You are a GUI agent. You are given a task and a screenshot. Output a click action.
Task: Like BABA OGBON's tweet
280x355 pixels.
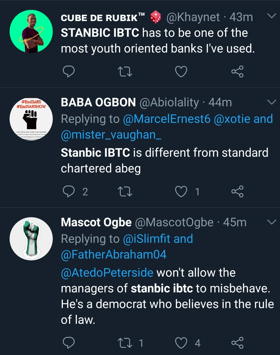[x=181, y=191]
